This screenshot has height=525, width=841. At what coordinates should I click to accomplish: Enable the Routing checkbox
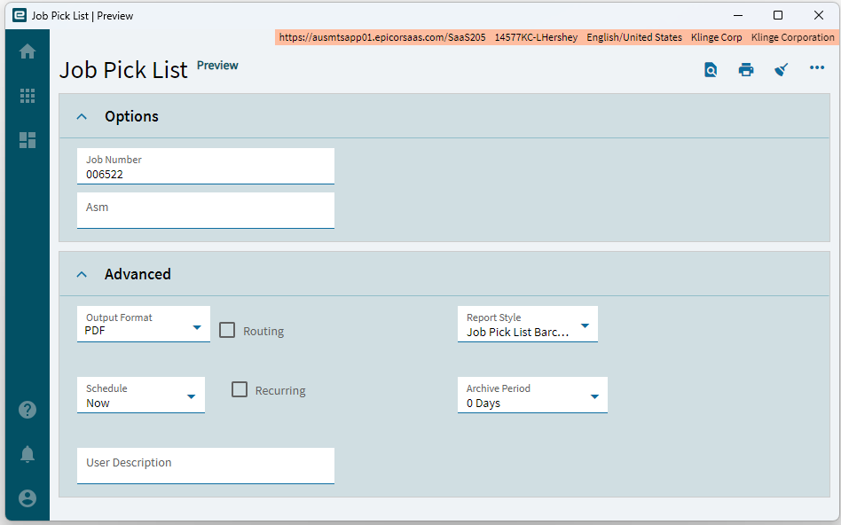click(x=227, y=330)
